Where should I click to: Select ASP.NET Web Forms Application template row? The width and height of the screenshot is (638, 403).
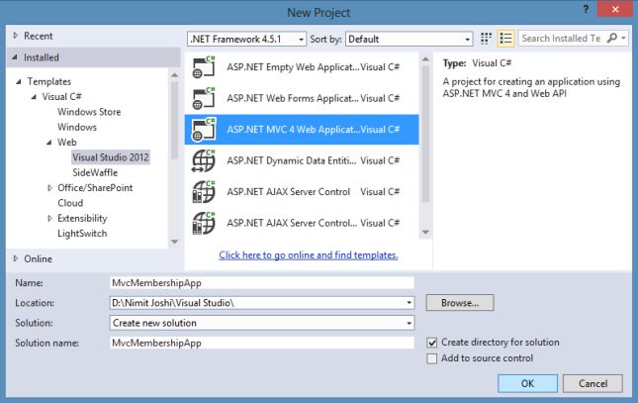coord(302,98)
